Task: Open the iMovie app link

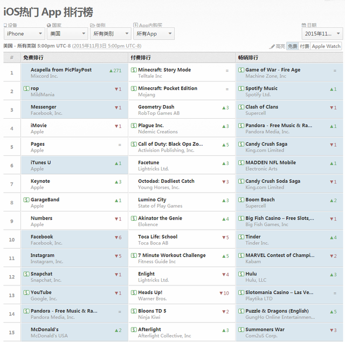Action: [38, 126]
